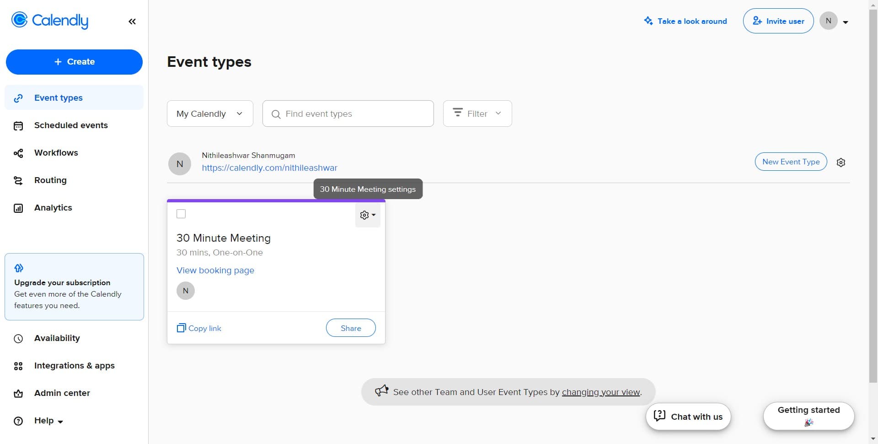Expand the My Calendly dropdown
This screenshot has height=444, width=878.
pos(210,114)
